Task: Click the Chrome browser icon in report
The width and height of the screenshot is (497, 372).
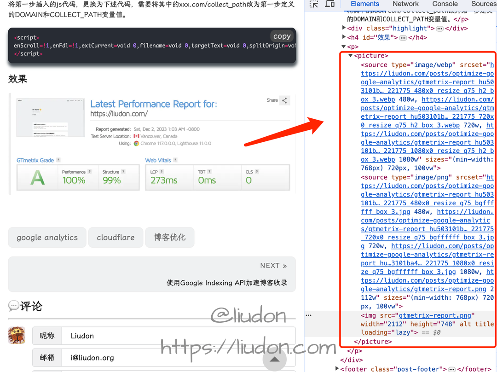Action: 136,143
